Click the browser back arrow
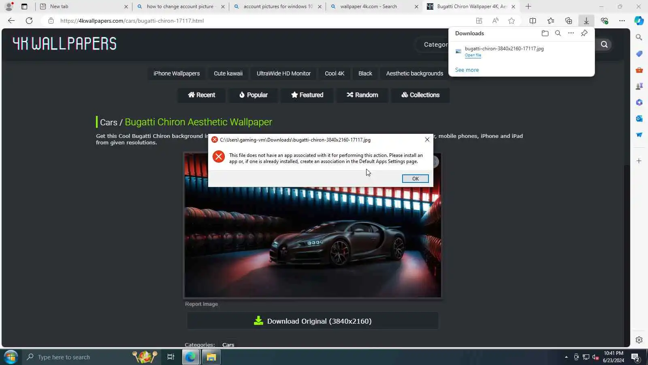The image size is (648, 365). 11,21
